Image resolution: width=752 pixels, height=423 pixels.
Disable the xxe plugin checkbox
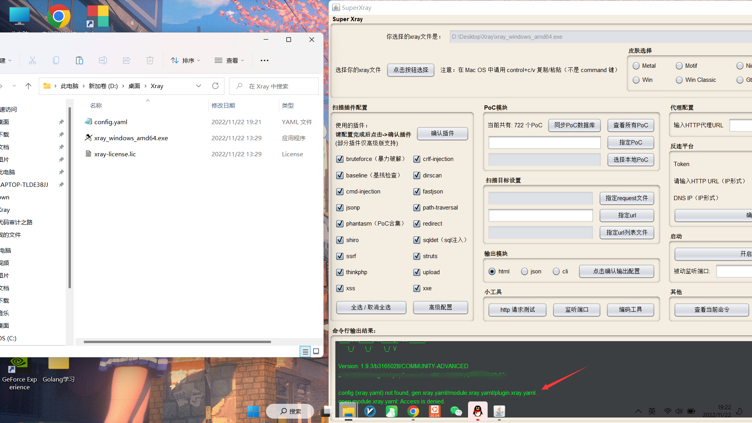[x=417, y=288]
